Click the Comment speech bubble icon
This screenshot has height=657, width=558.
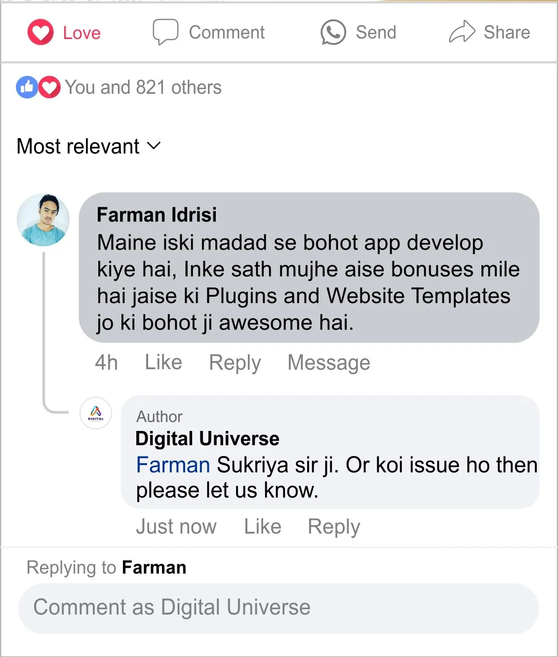[x=165, y=32]
